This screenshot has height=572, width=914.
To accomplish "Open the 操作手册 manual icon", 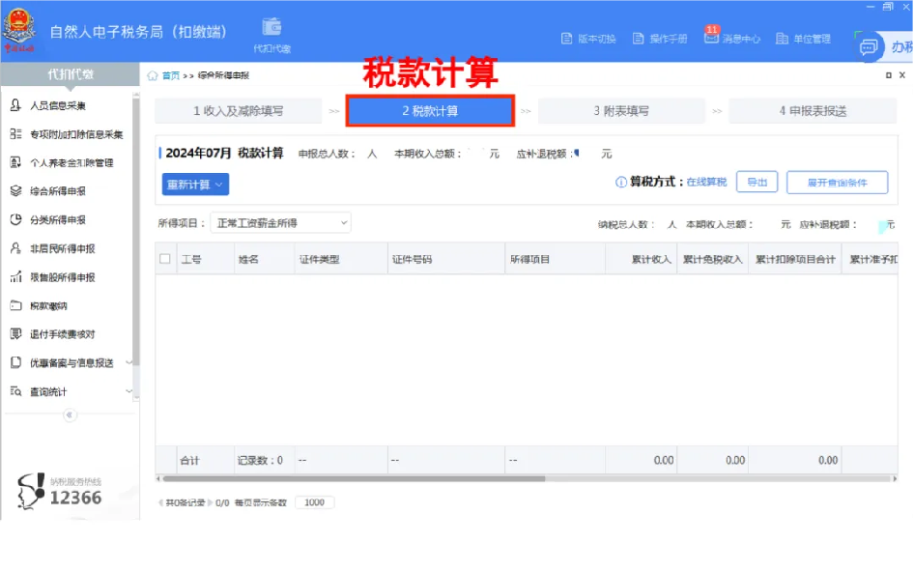I will (x=639, y=39).
